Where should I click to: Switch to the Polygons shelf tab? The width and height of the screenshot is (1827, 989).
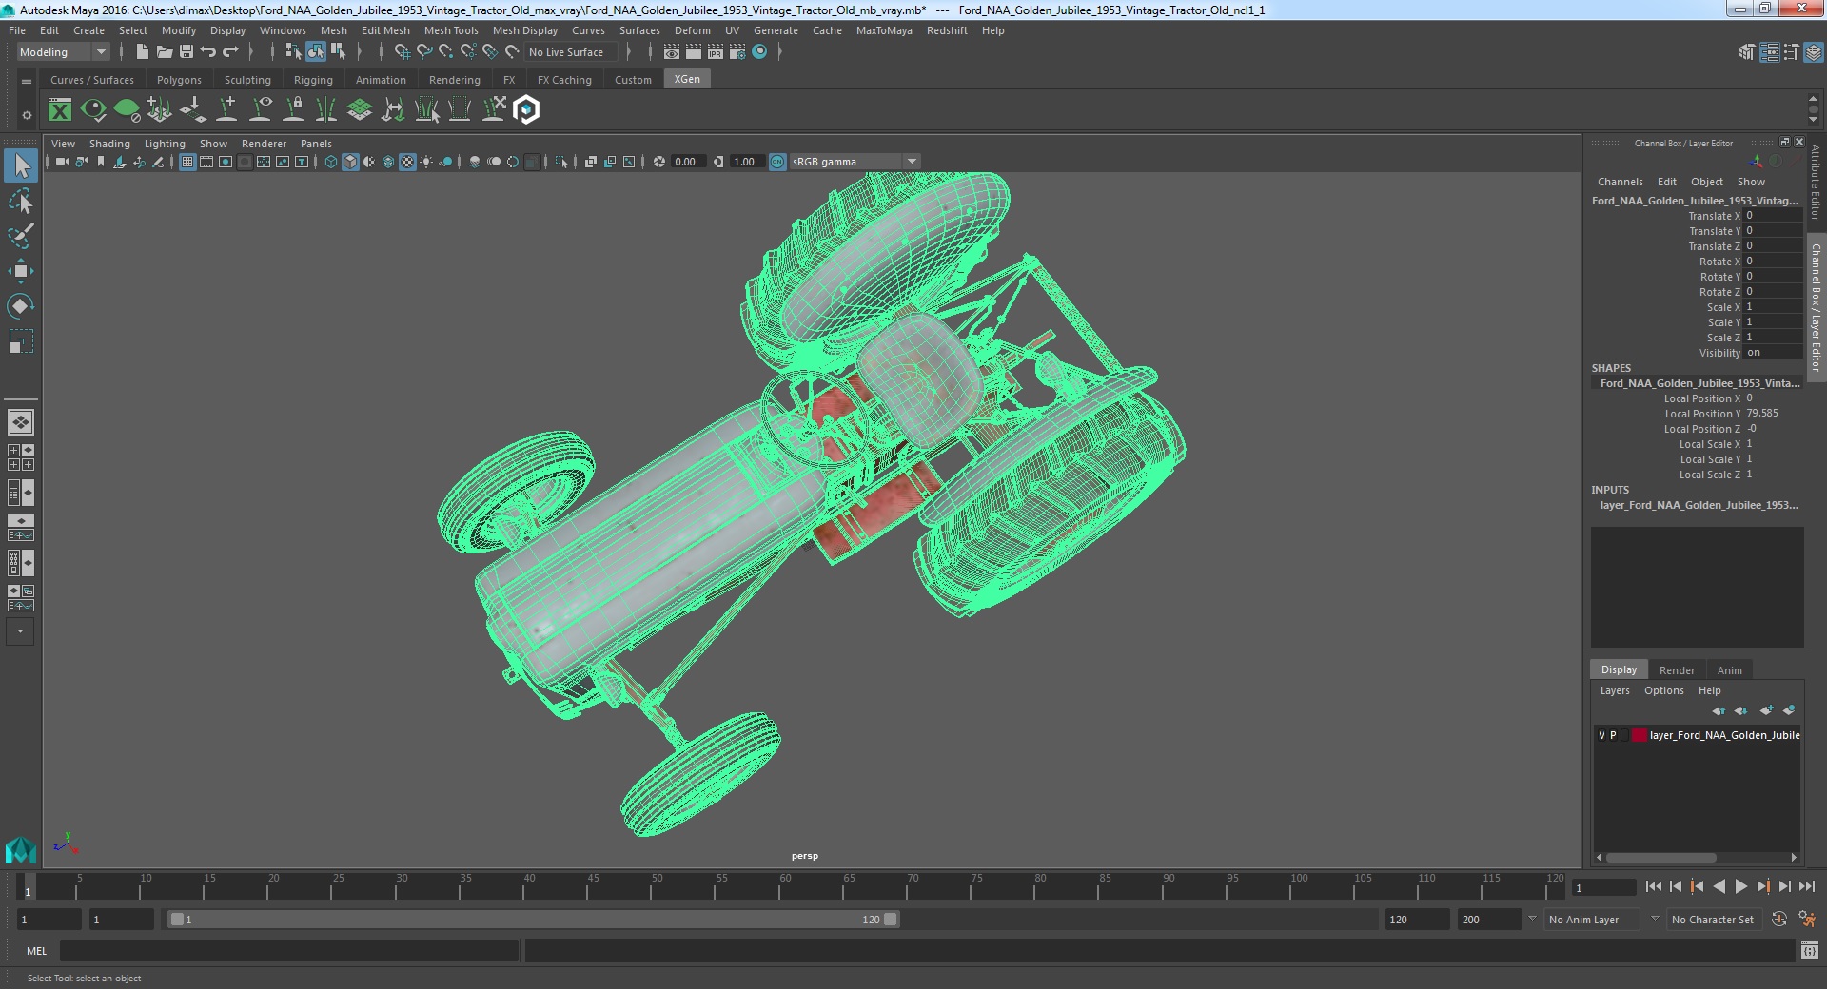point(179,80)
